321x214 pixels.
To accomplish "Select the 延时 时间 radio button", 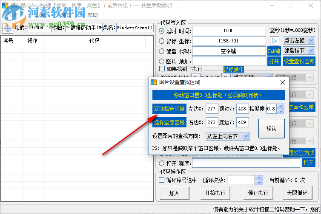I will [x=161, y=31].
